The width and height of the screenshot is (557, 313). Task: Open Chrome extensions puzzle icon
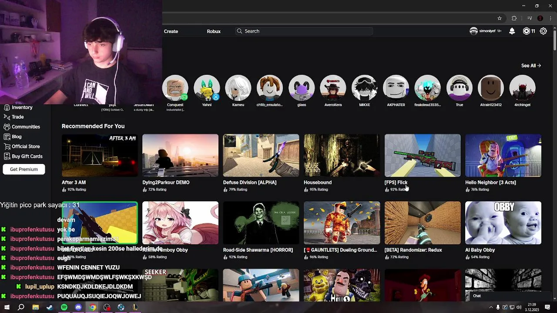[514, 18]
